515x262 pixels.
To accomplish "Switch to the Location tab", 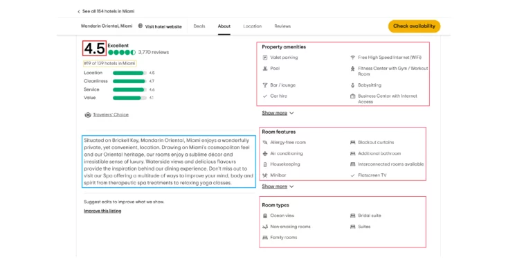I will tap(252, 26).
